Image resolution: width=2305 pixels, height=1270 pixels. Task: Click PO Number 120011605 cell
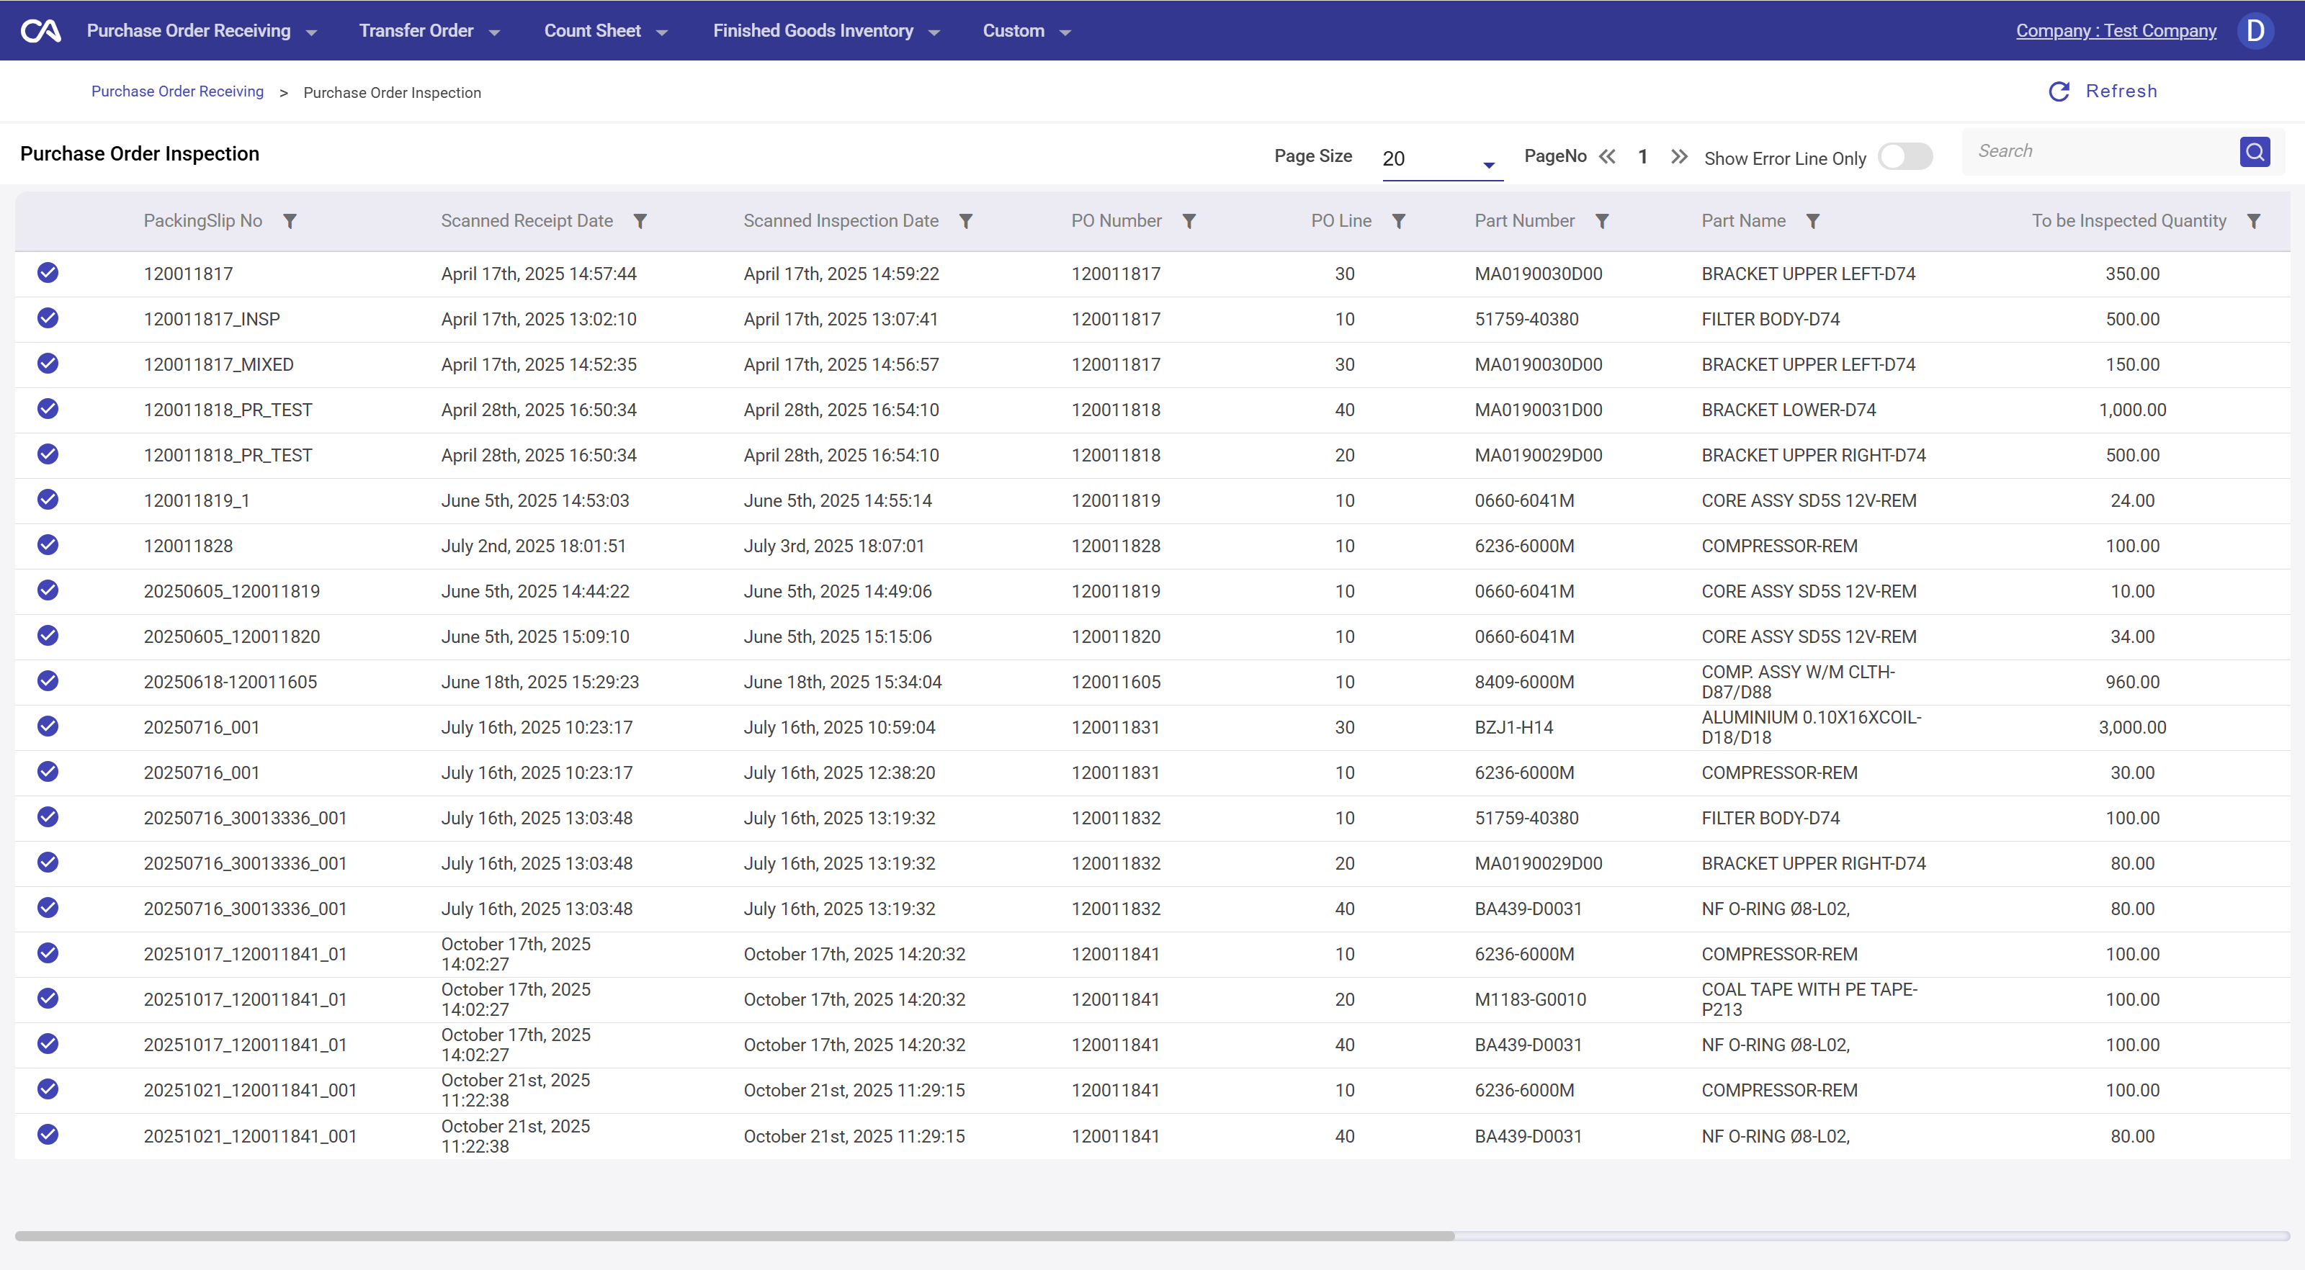(x=1116, y=682)
